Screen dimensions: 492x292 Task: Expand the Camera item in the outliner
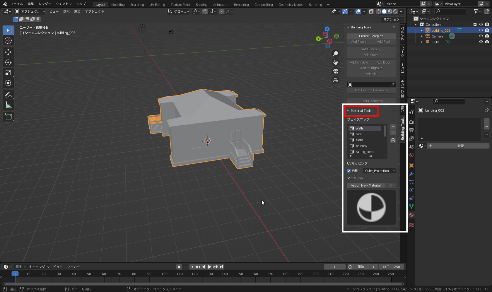(422, 36)
